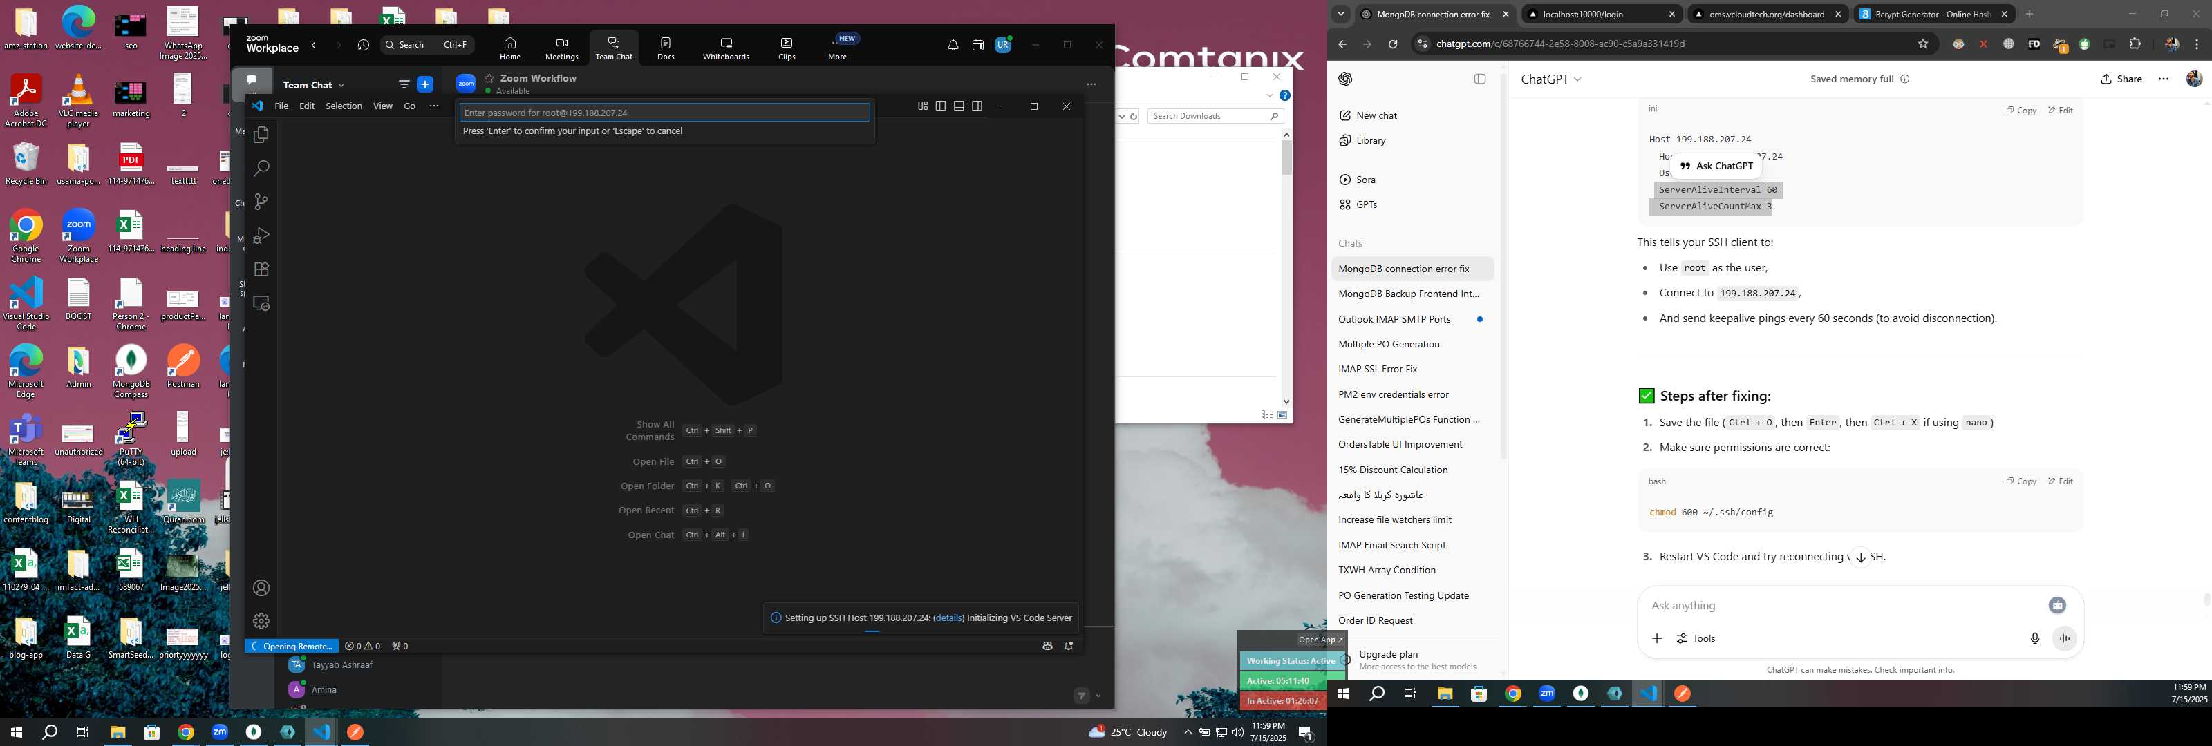Open the Source Control view in VS Code
This screenshot has height=746, width=2212.
pos(261,202)
